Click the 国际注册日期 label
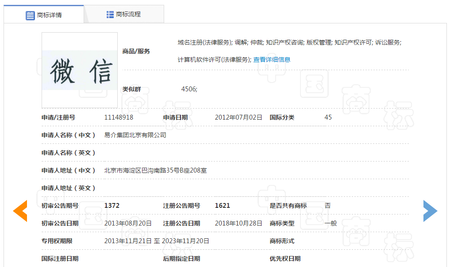 click(x=60, y=259)
